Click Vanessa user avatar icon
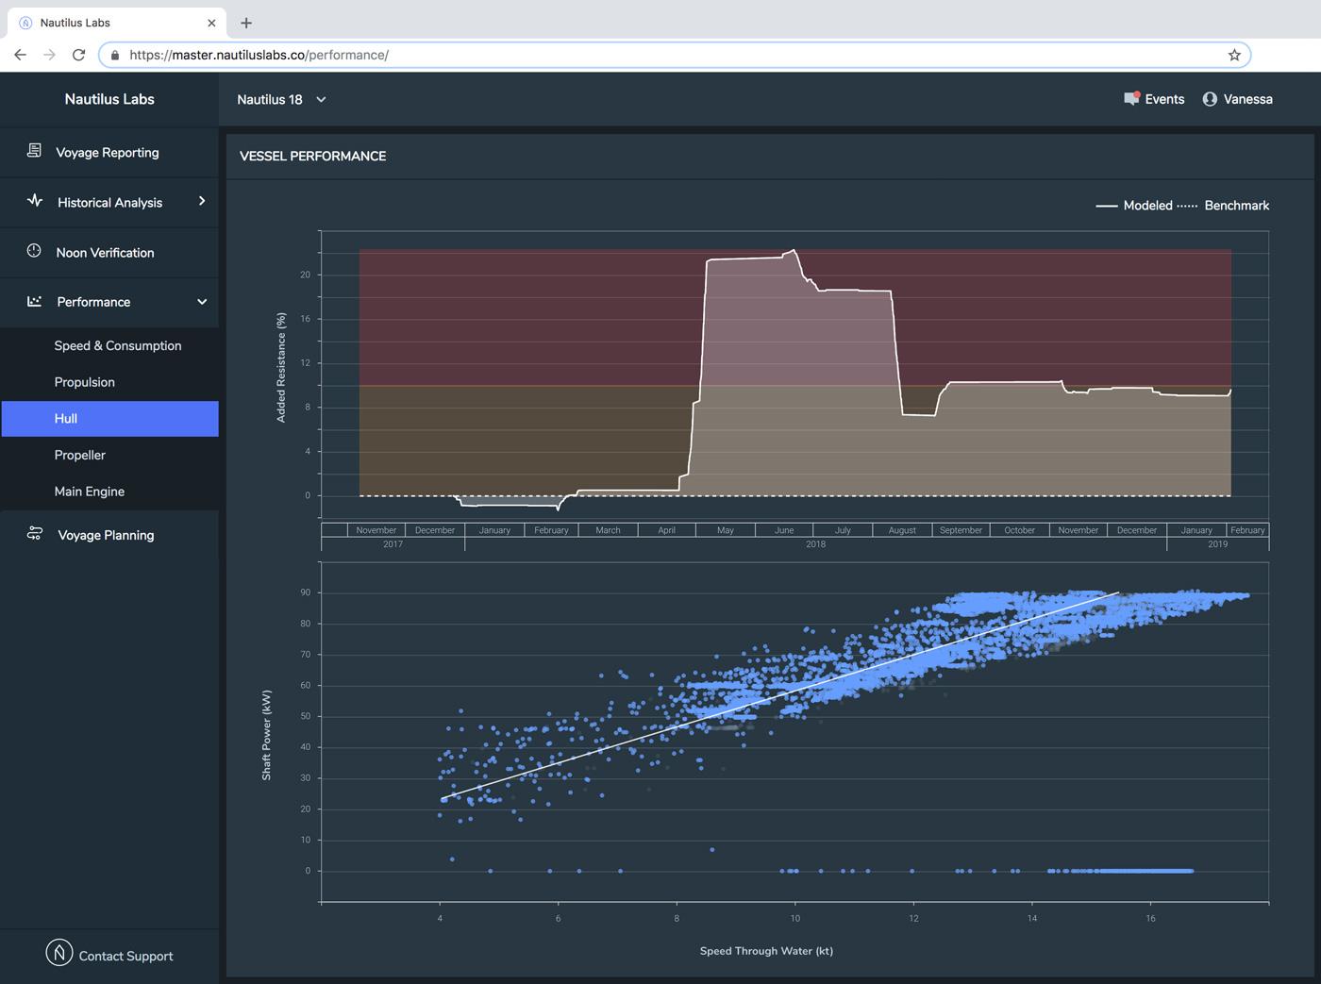 click(x=1210, y=99)
